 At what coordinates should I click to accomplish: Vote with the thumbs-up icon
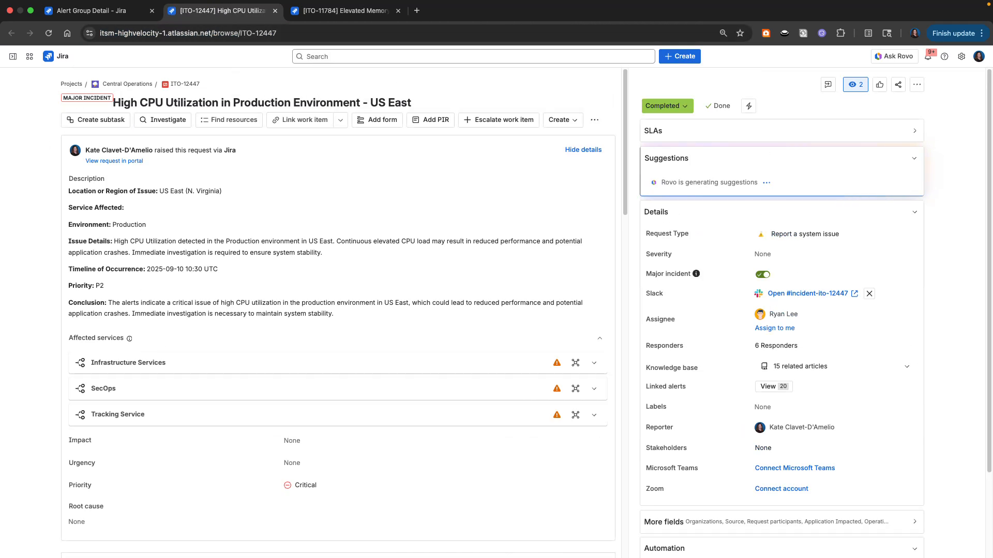[880, 84]
